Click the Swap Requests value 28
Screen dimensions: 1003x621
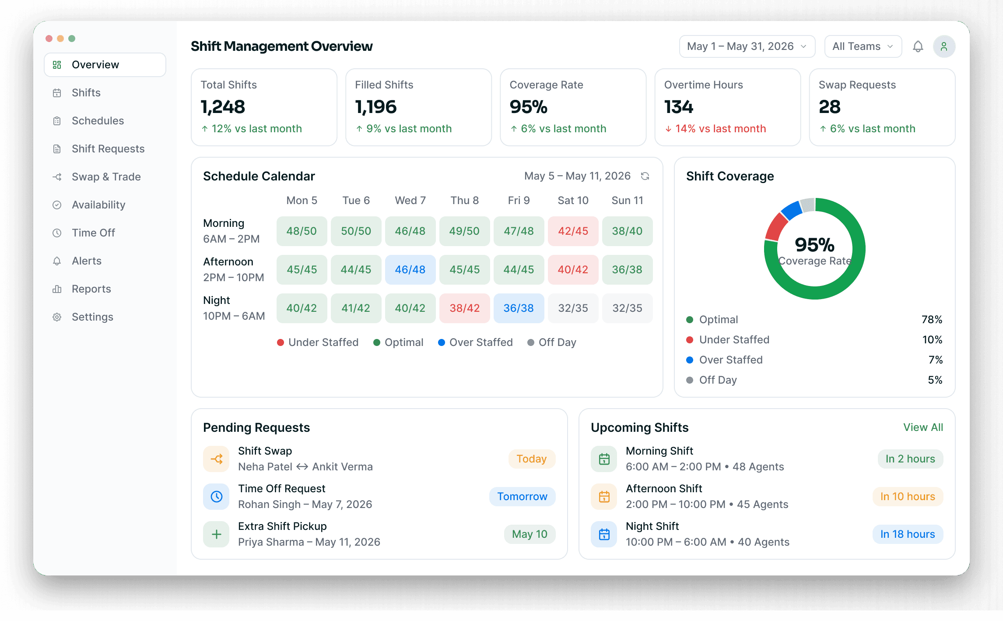point(829,107)
